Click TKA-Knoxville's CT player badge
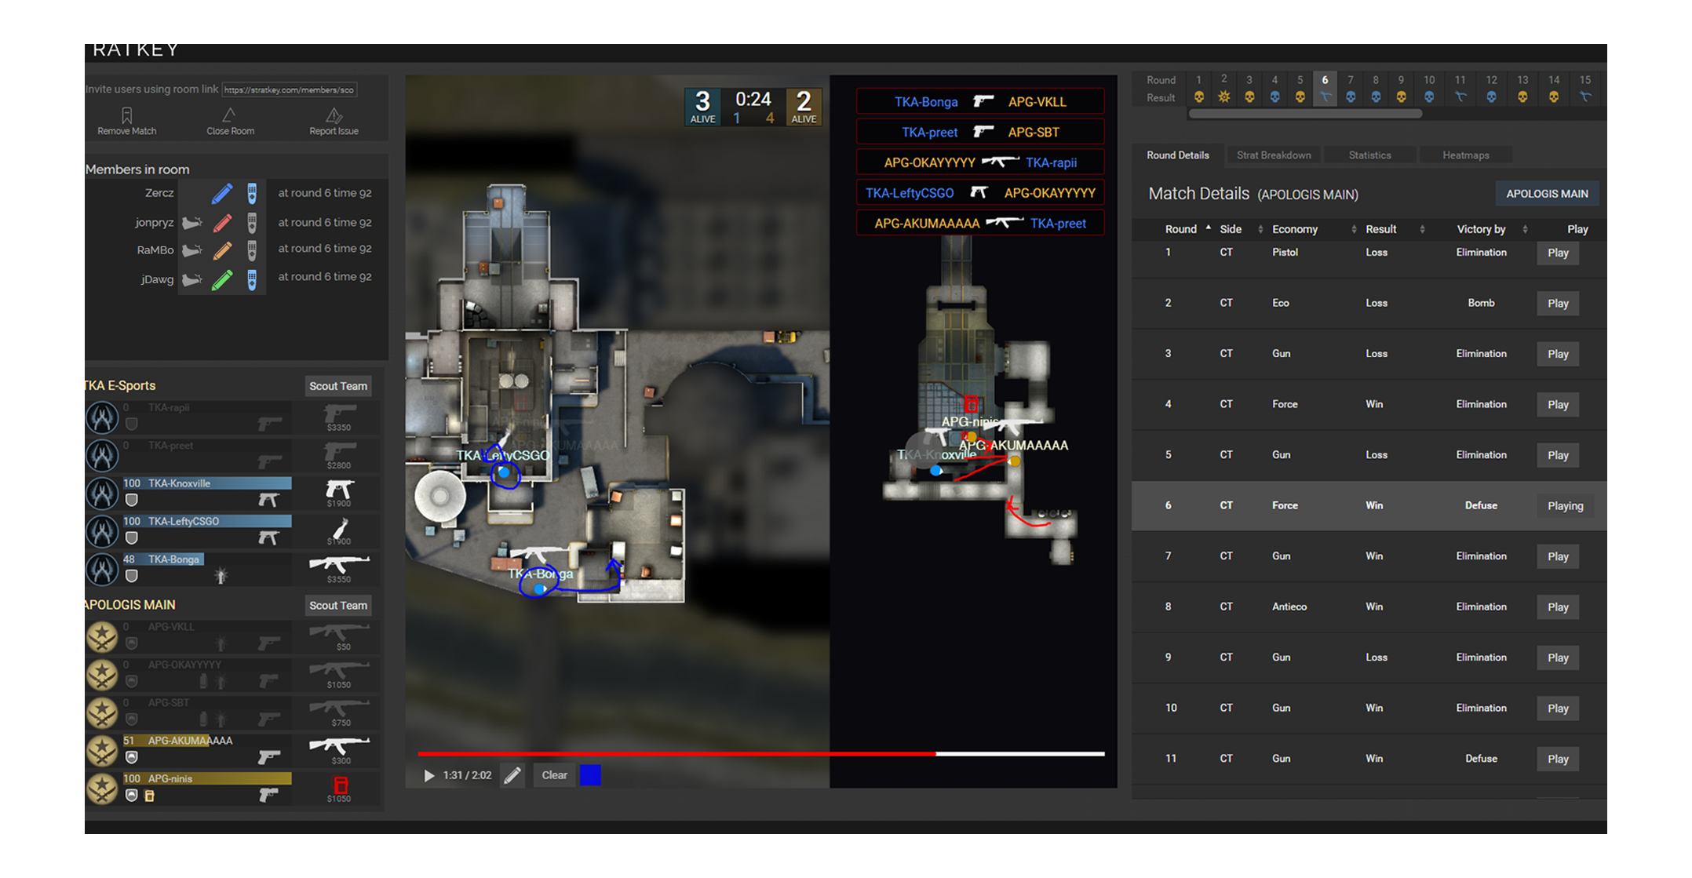 coord(102,494)
